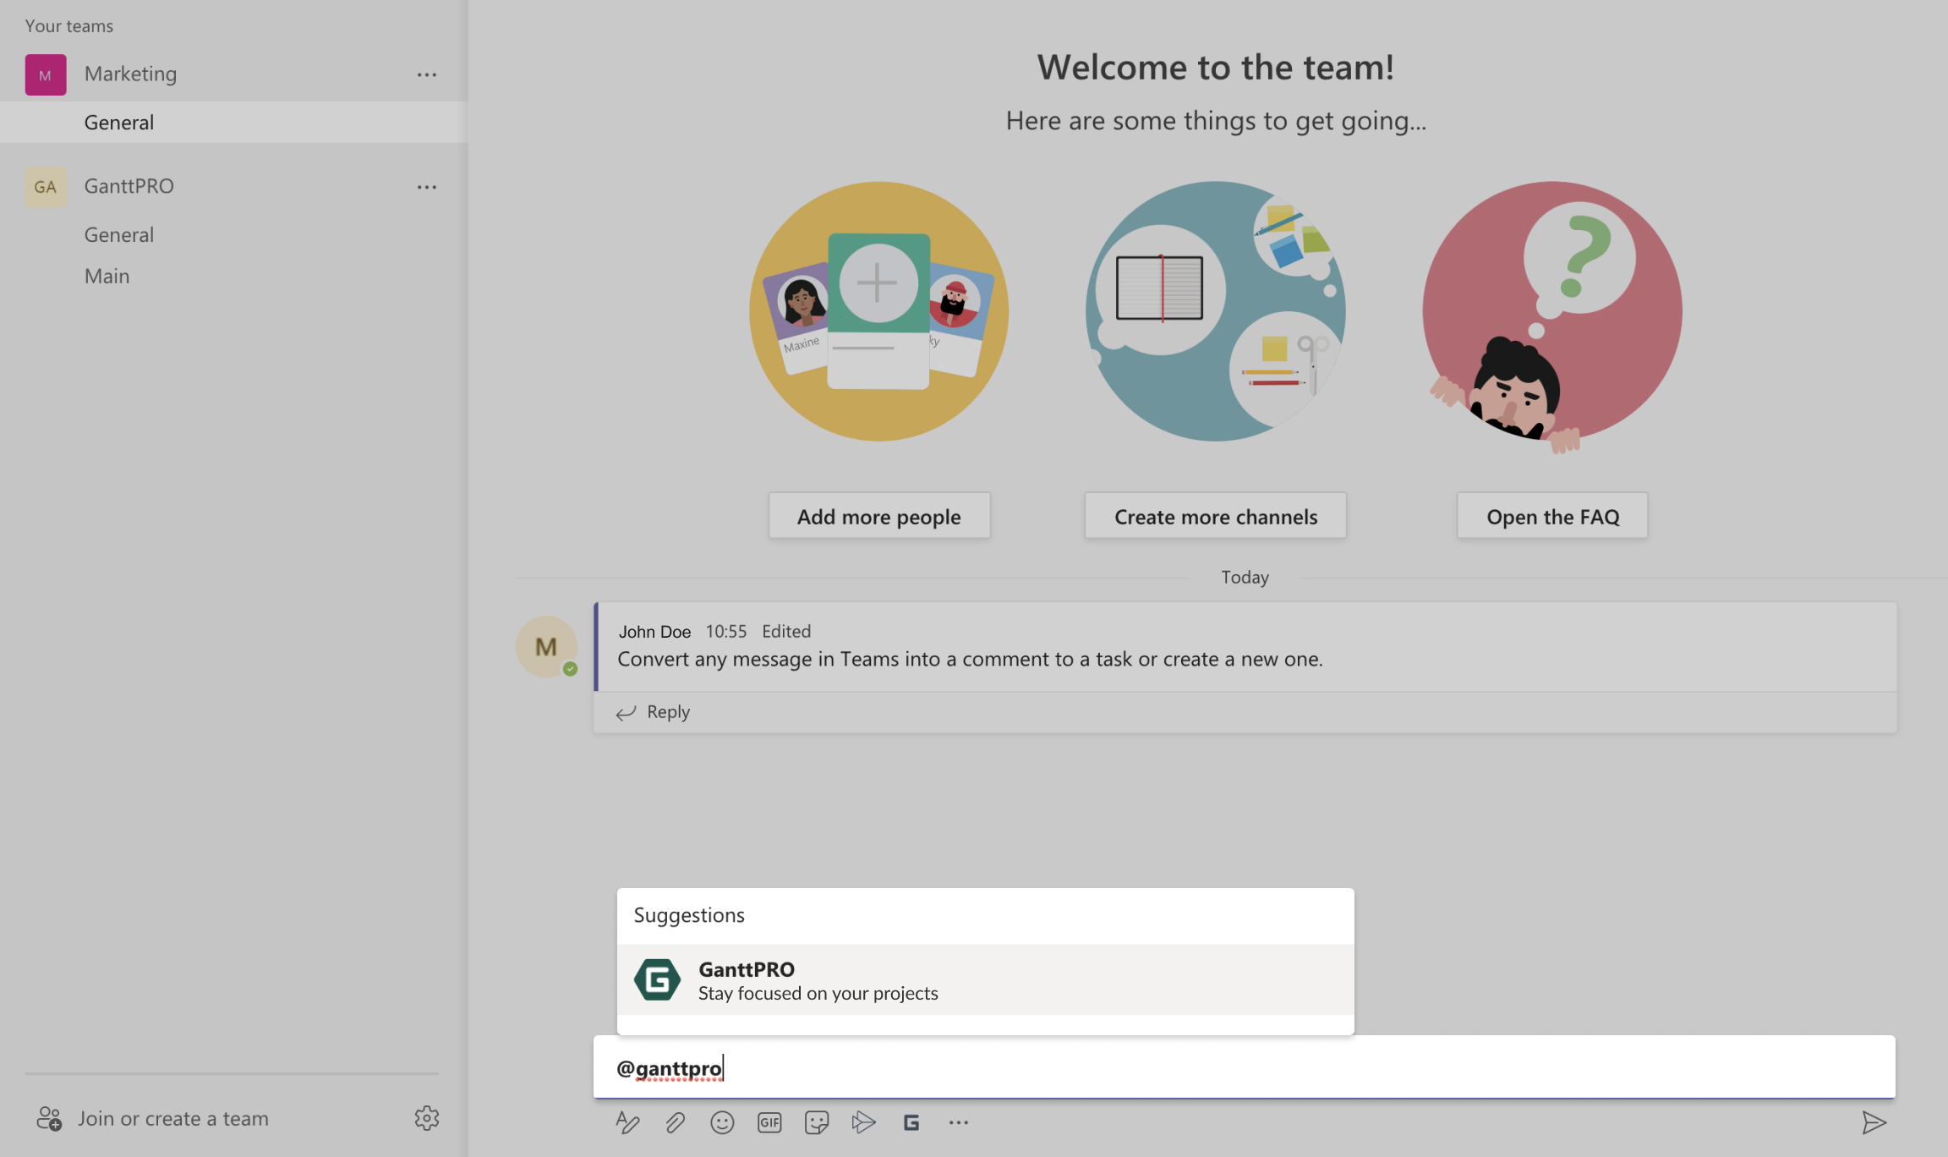
Task: Open teams settings gear
Action: tap(427, 1118)
